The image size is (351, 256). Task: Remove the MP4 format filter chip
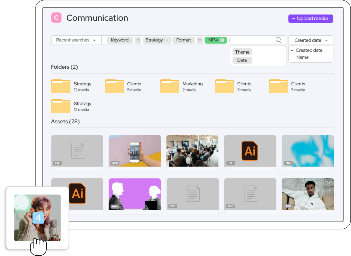222,40
